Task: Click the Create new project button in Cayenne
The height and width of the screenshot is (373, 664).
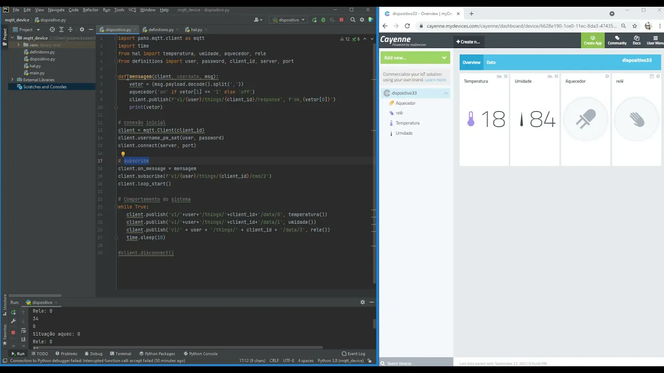Action: [x=468, y=42]
